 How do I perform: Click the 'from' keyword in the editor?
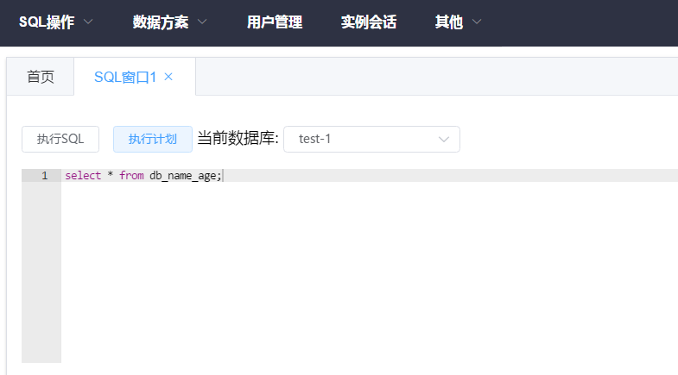coord(131,176)
